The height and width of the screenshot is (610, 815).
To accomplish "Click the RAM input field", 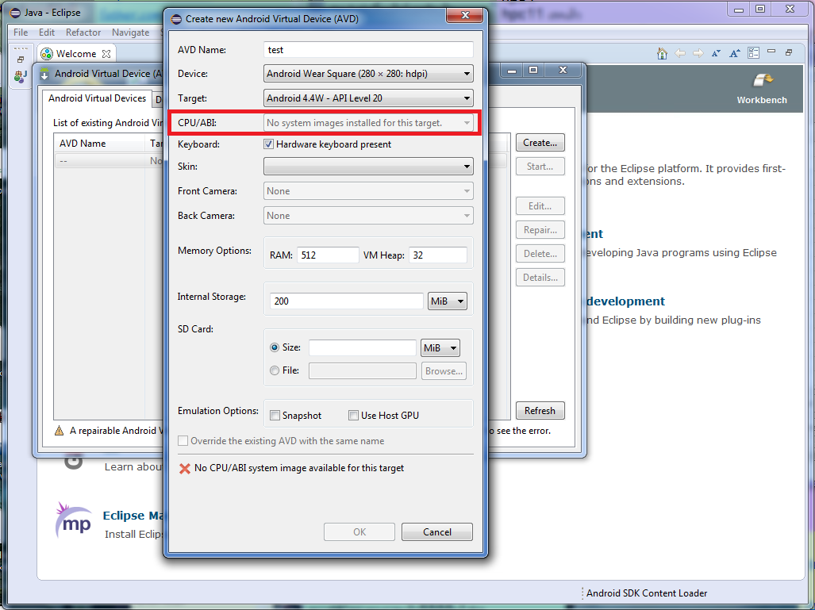I will [328, 255].
